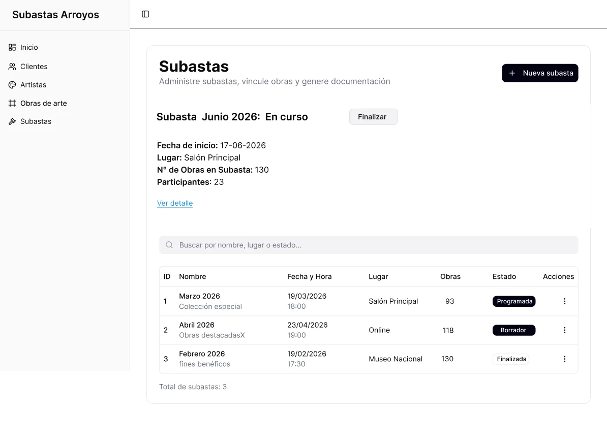The width and height of the screenshot is (607, 444).
Task: Open Obras de arte page
Action: (44, 103)
